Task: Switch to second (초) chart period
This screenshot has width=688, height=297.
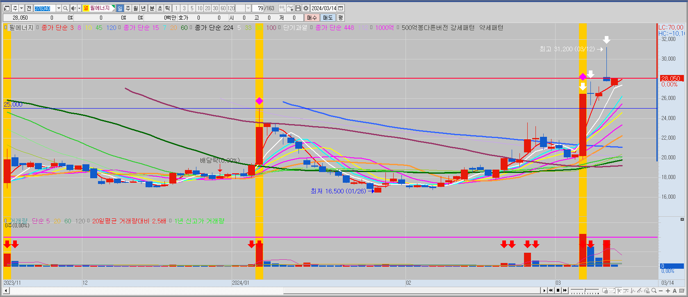Action: pos(159,8)
